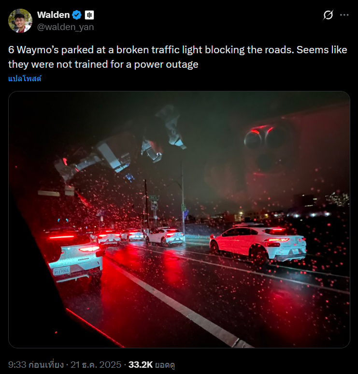Image resolution: width=358 pixels, height=374 pixels.
Task: Click the 33.2K view count number
Action: coord(140,364)
